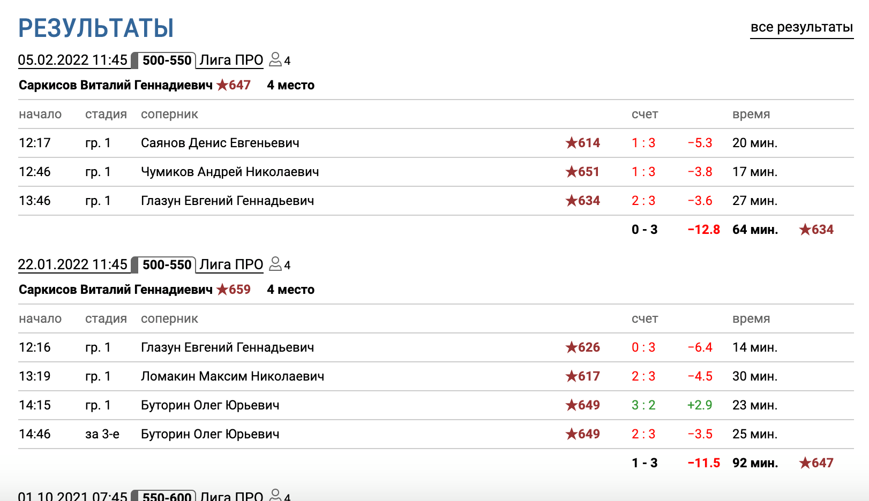
Task: Click the 500-550 league badge of the 05.02.2022 tournament
Action: click(x=167, y=60)
